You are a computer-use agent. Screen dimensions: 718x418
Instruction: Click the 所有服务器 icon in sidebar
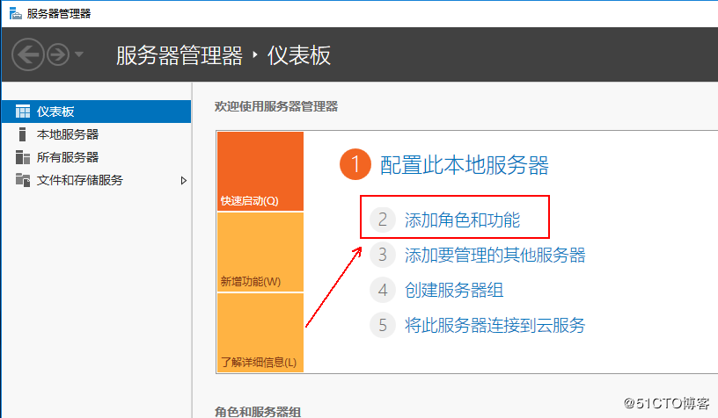coord(23,157)
